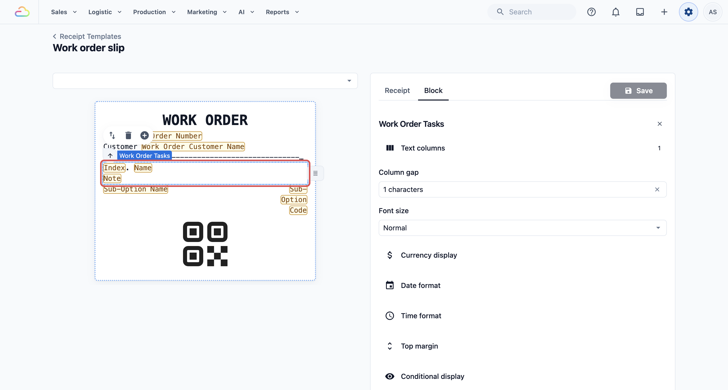Click the cloud logo home icon
The height and width of the screenshot is (390, 728).
point(22,12)
